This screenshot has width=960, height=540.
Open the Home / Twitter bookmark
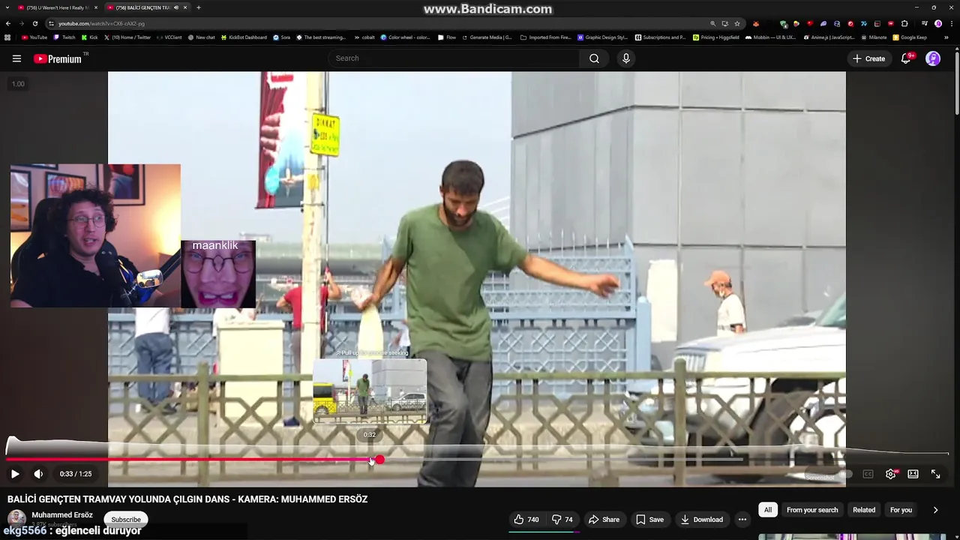pos(127,37)
